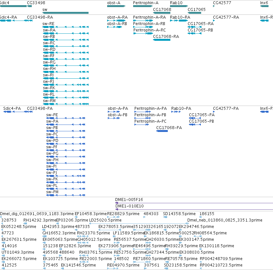Select transcript sw-RA
Viewport: 273px width, 270px height.
point(65,33)
